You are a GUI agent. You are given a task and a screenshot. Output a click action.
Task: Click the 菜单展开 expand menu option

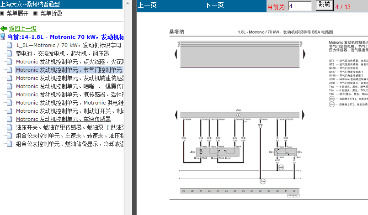(x=17, y=14)
